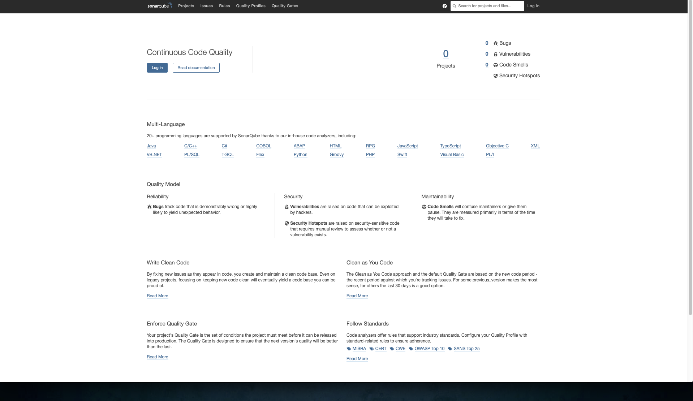Click the blue Log in button

click(x=157, y=68)
